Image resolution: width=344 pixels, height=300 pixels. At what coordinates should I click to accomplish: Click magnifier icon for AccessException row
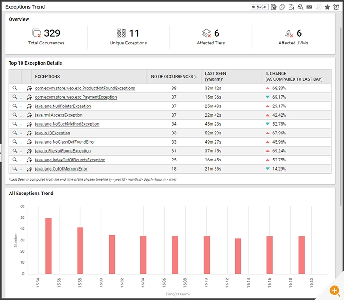coord(15,115)
